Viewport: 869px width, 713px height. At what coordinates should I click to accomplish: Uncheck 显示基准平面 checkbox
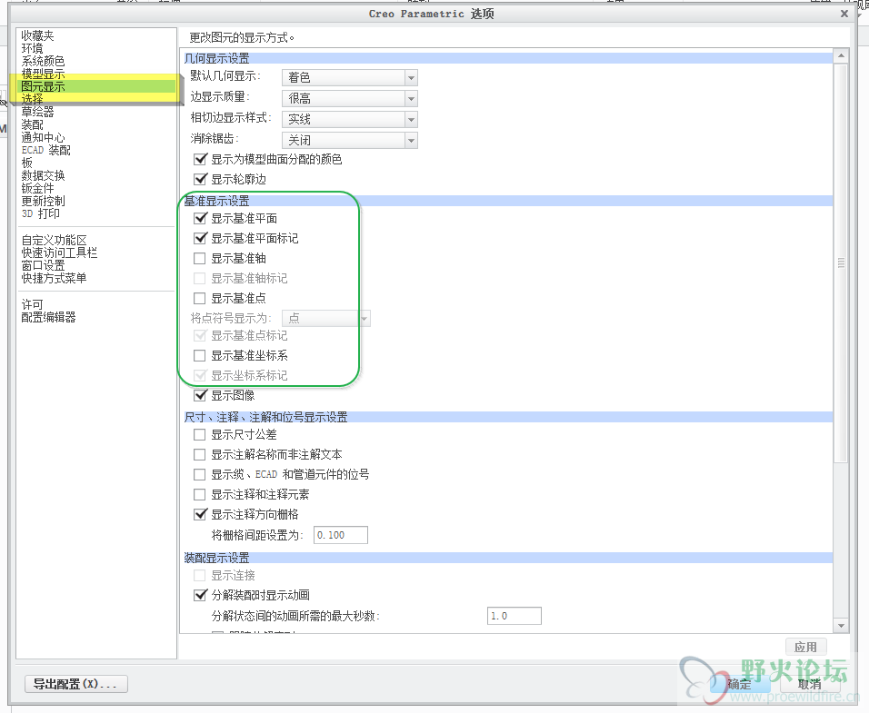point(200,219)
